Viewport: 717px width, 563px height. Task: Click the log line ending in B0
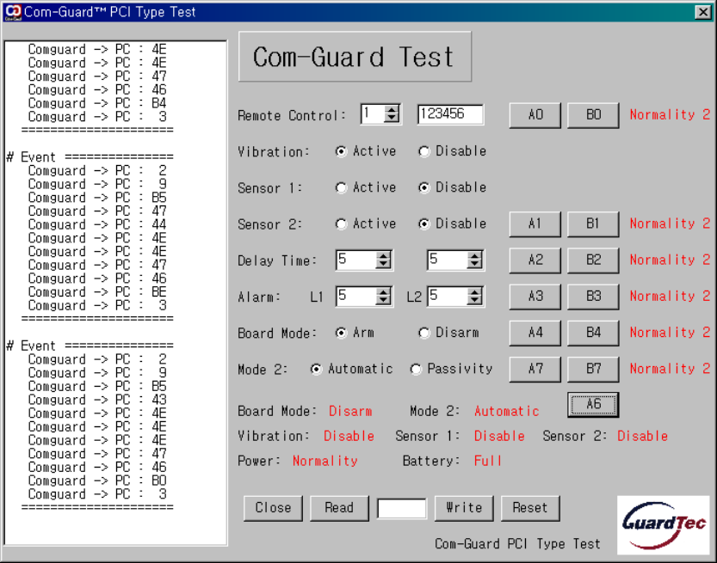[97, 480]
